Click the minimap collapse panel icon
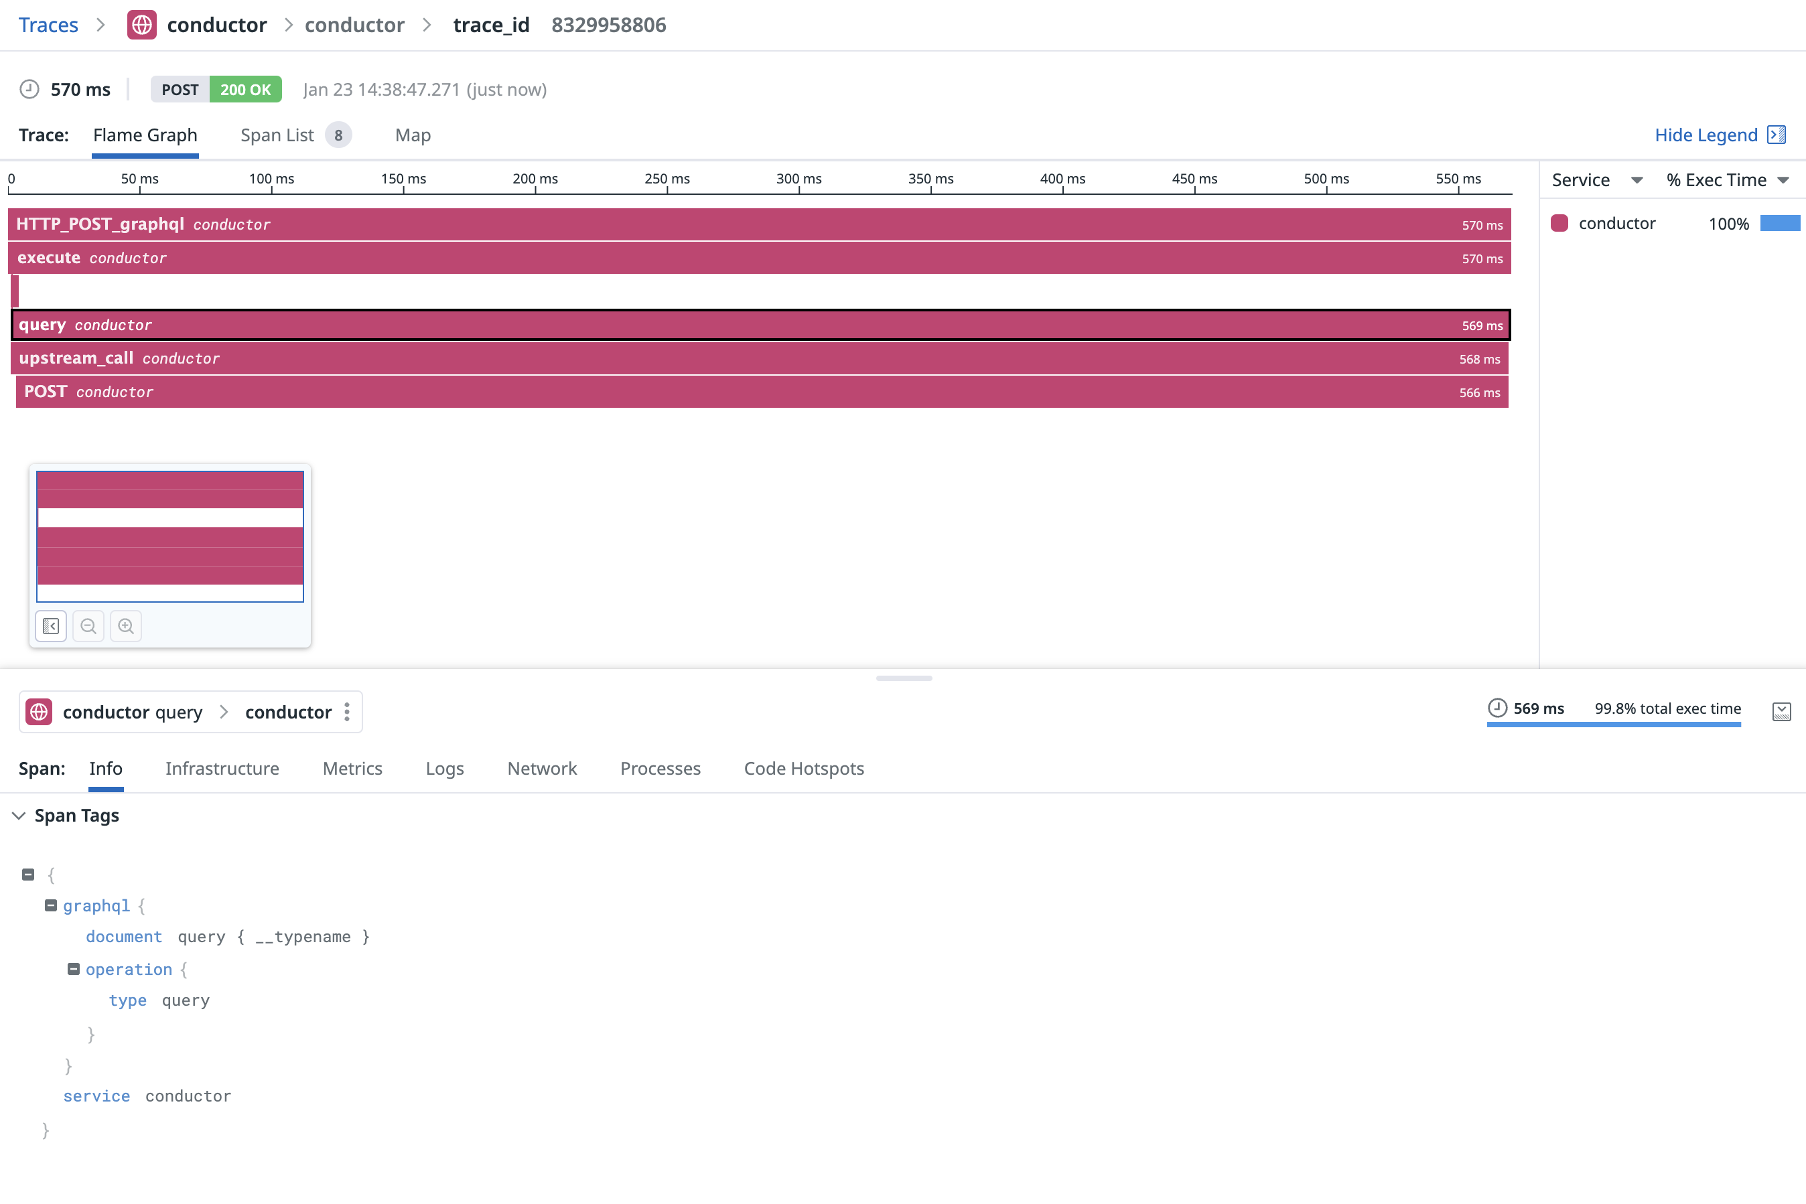The image size is (1806, 1204). (51, 626)
